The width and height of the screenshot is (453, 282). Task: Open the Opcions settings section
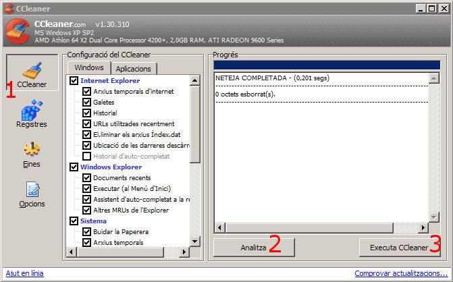click(32, 194)
